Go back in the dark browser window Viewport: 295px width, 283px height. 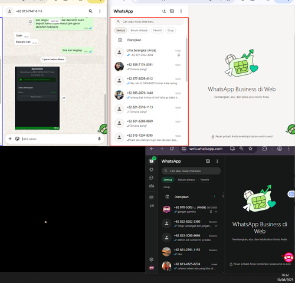[x=152, y=149]
